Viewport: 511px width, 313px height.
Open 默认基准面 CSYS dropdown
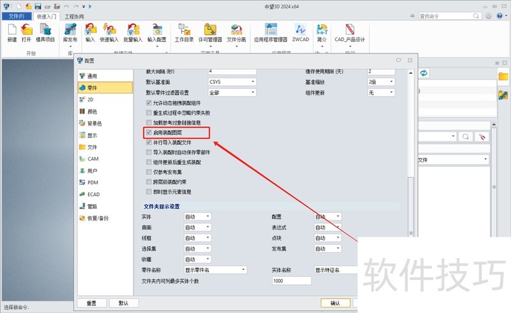tap(232, 82)
